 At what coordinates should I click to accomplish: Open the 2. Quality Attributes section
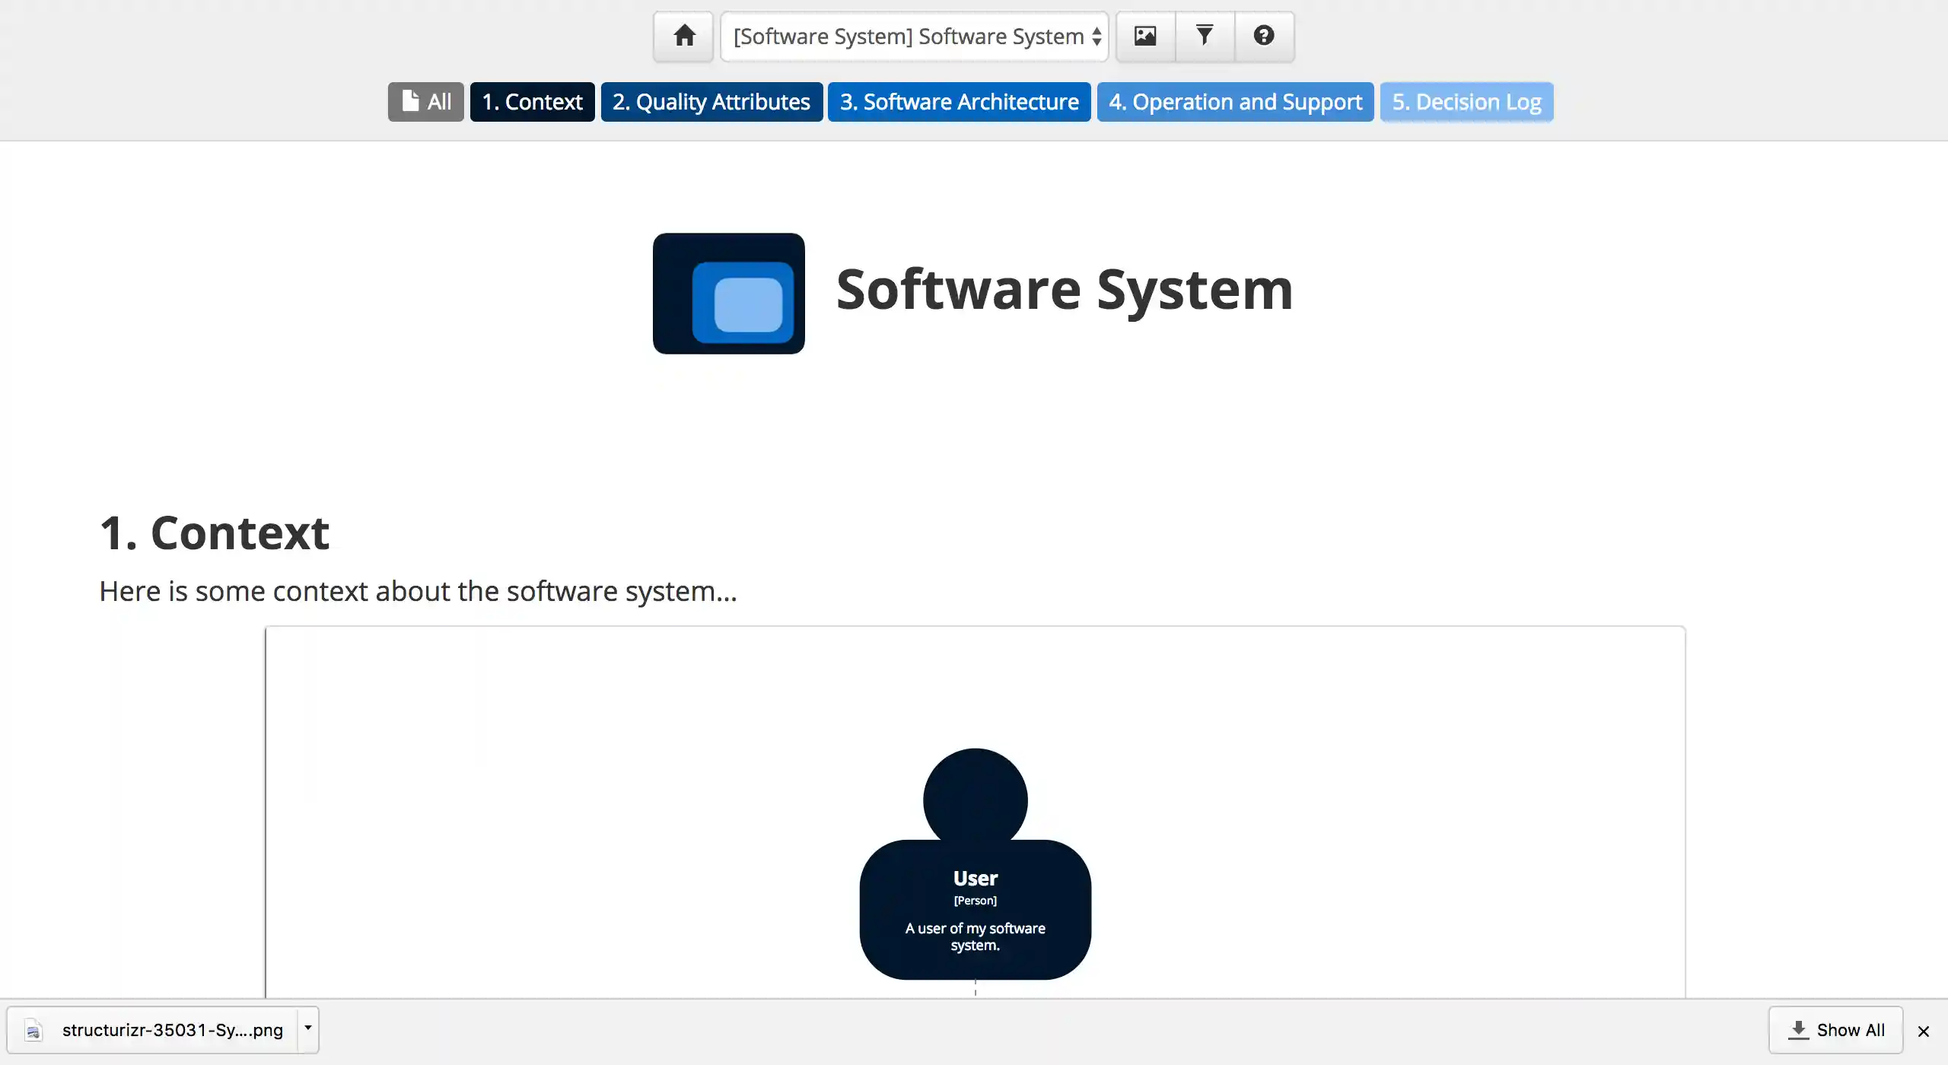point(711,102)
